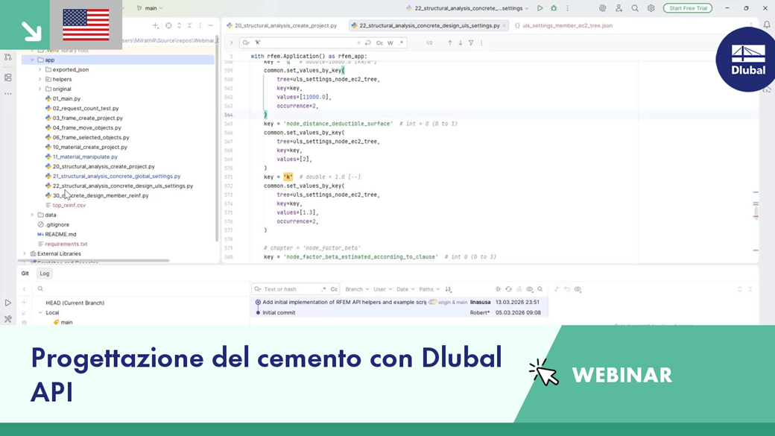Viewport: 775px width, 436px height.
Task: Select the Log tab in bottom panel
Action: click(x=45, y=274)
